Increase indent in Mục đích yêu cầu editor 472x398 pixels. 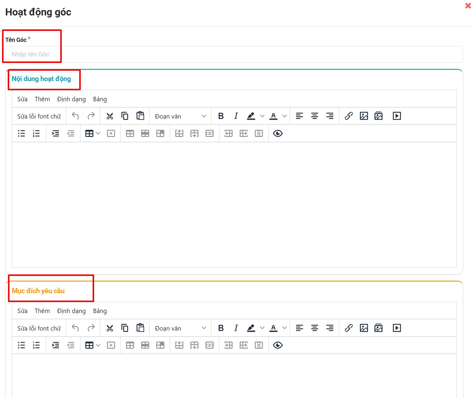[56, 345]
